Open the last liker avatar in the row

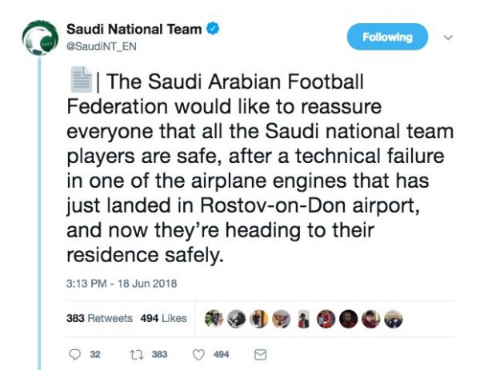(x=394, y=318)
